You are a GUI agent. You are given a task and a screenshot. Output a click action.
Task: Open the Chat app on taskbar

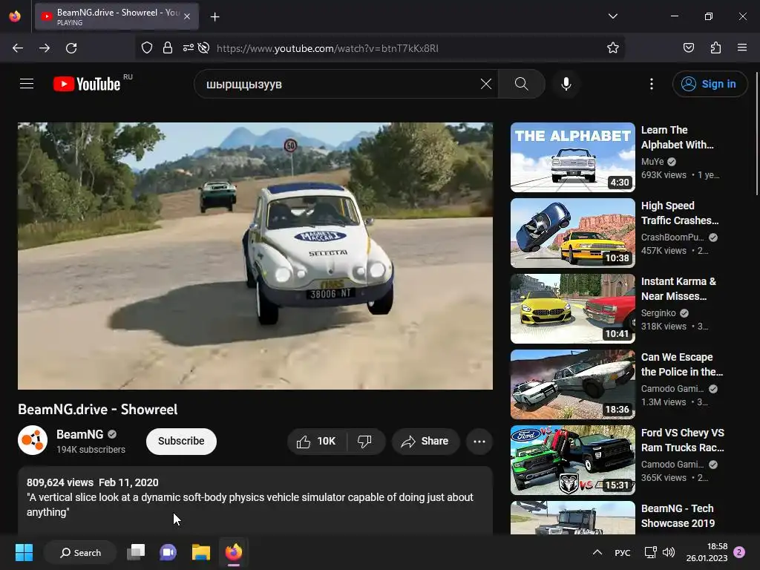168,552
